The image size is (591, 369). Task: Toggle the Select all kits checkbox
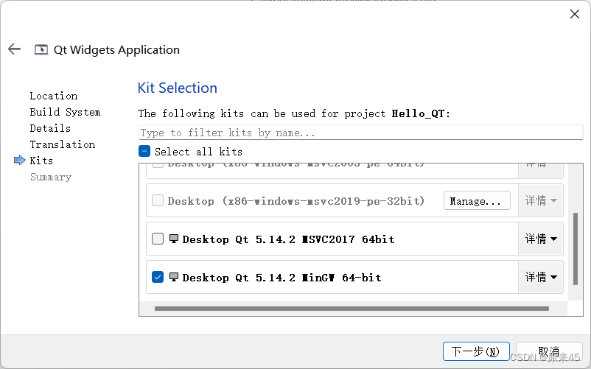point(145,151)
